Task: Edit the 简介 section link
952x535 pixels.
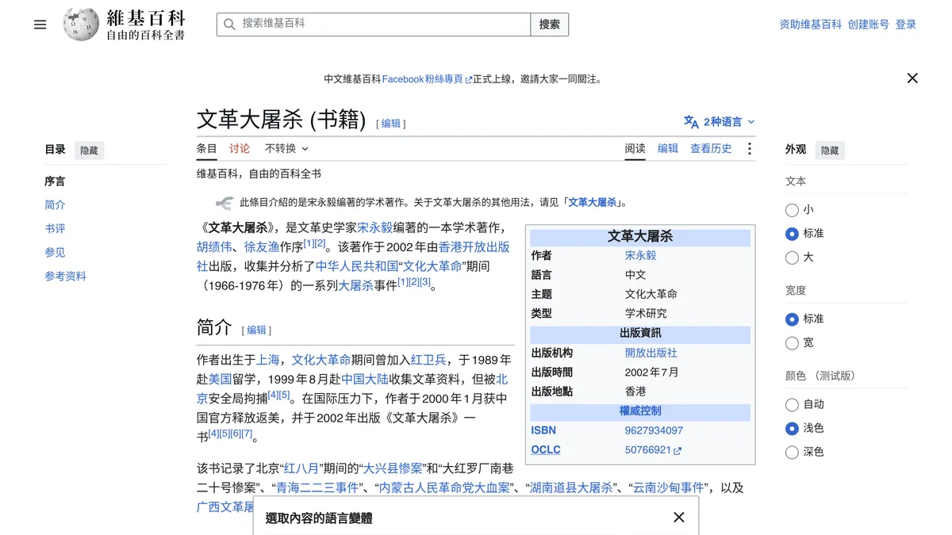Action: coord(256,331)
